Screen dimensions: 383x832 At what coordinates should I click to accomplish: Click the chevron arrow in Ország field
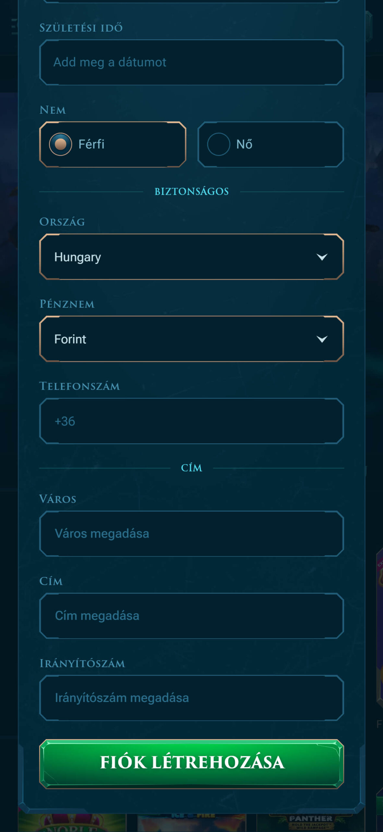322,257
